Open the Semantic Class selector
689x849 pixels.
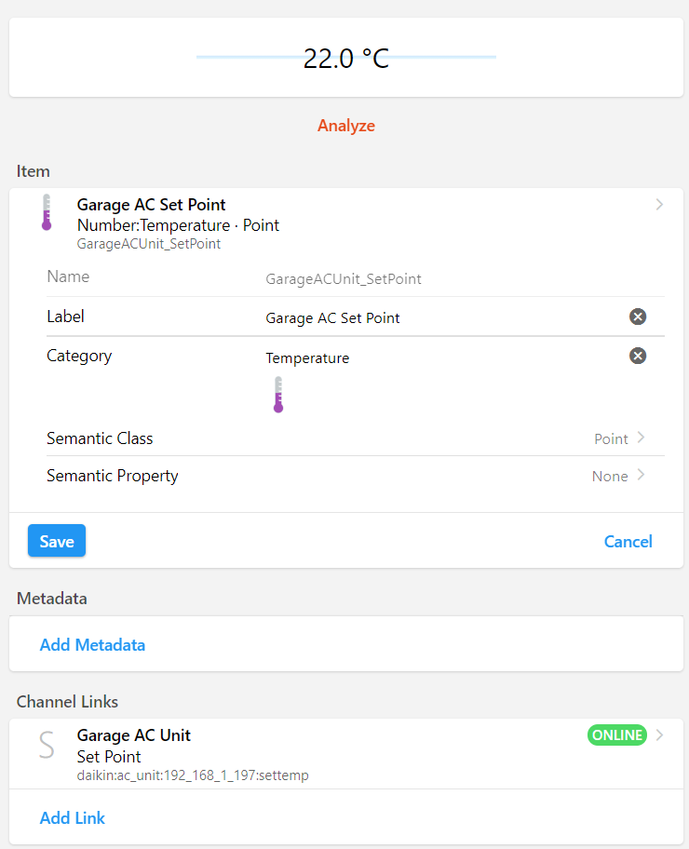[x=619, y=438]
